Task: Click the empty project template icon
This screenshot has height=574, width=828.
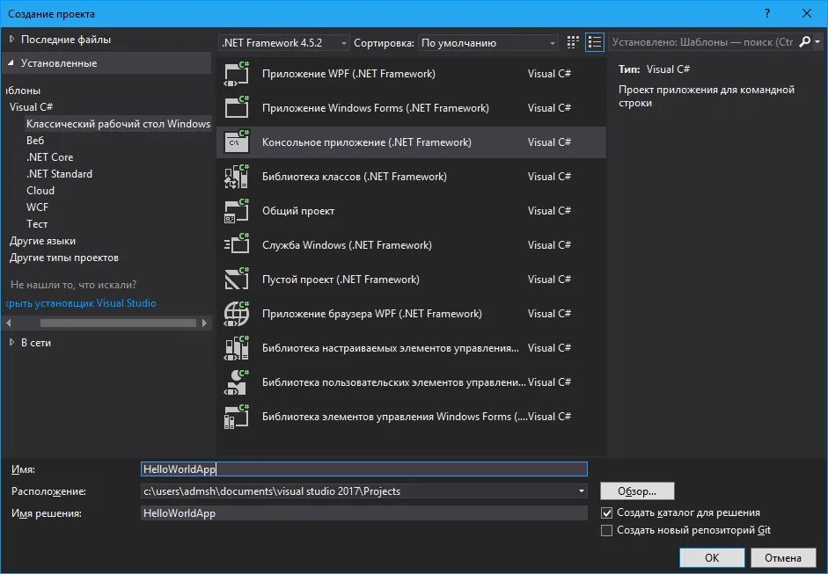Action: [x=237, y=279]
